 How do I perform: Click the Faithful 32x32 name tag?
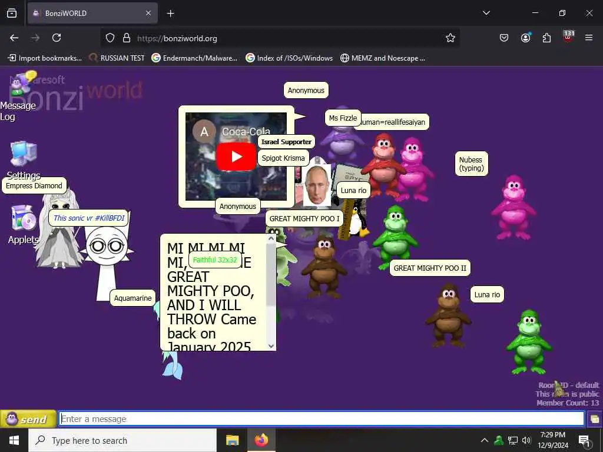(x=215, y=260)
